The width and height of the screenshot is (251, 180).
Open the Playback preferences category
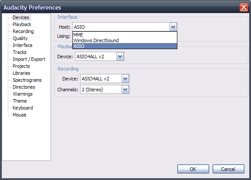(22, 24)
